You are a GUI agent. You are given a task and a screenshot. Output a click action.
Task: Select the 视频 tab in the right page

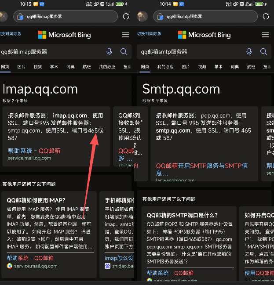tap(202, 67)
